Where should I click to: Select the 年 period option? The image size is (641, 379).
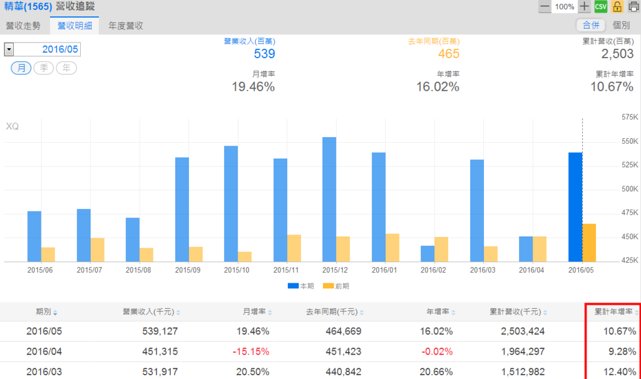tap(66, 68)
